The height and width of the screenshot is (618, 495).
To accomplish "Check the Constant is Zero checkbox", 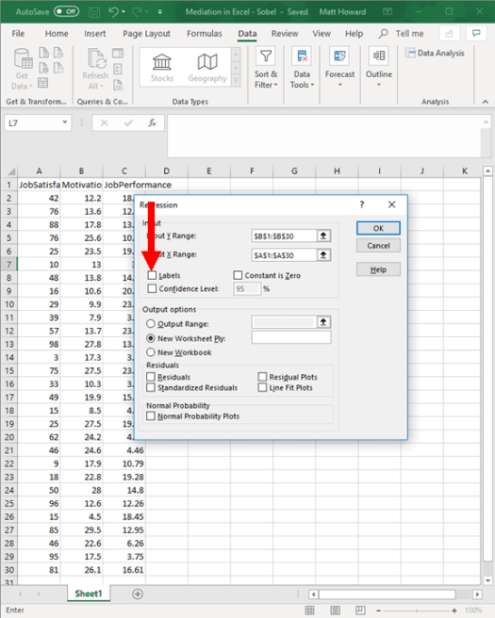I will (238, 275).
